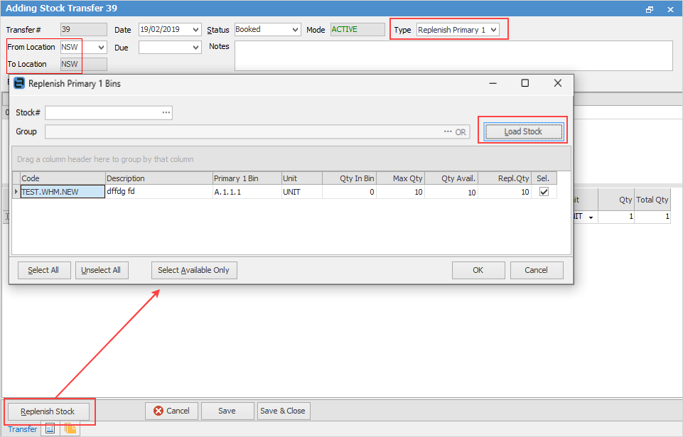Click into the Stock# input field

(103, 113)
